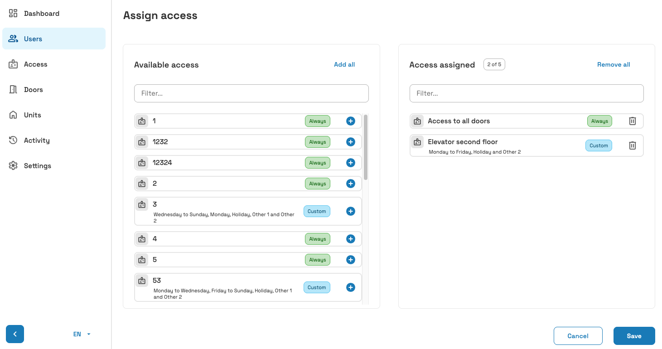Click the '2 of 5' count badge
The width and height of the screenshot is (662, 349).
494,65
